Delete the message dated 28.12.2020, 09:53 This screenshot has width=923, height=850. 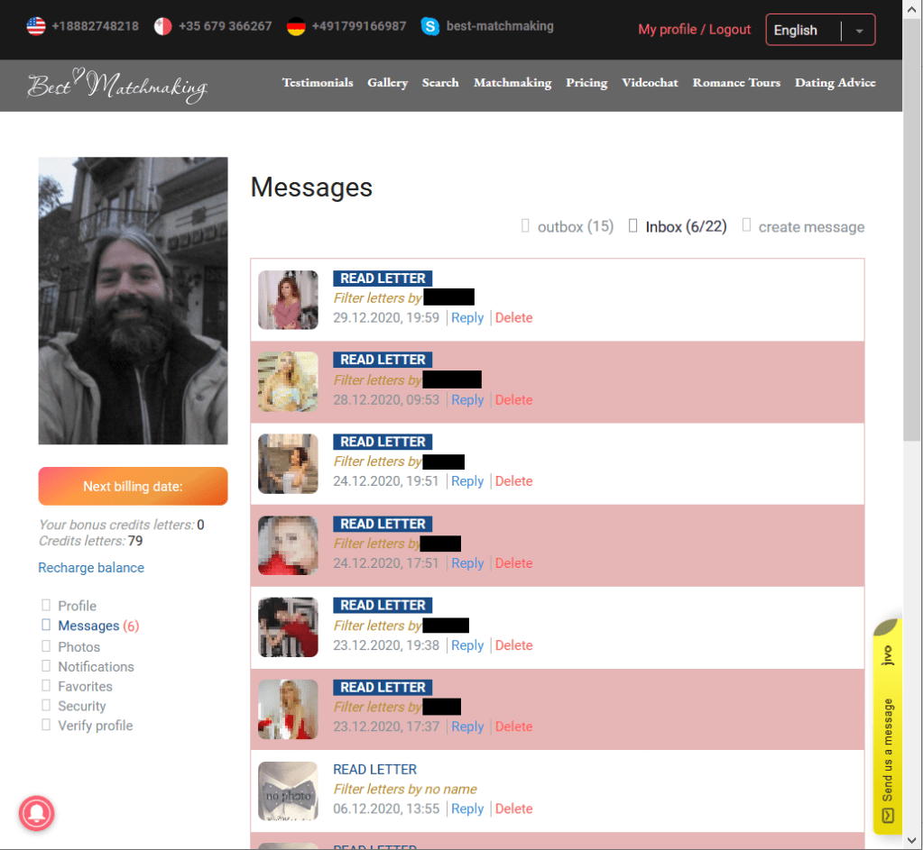point(513,400)
